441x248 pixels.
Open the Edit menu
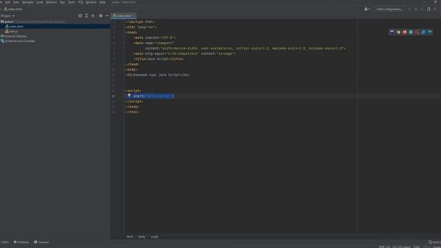pyautogui.click(x=8, y=2)
